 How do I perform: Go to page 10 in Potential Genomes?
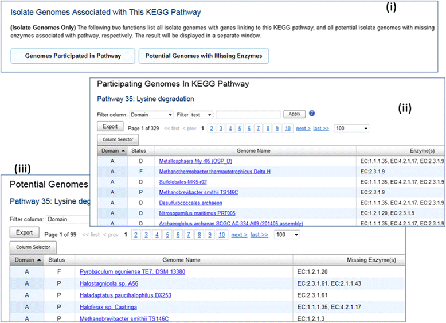222,235
